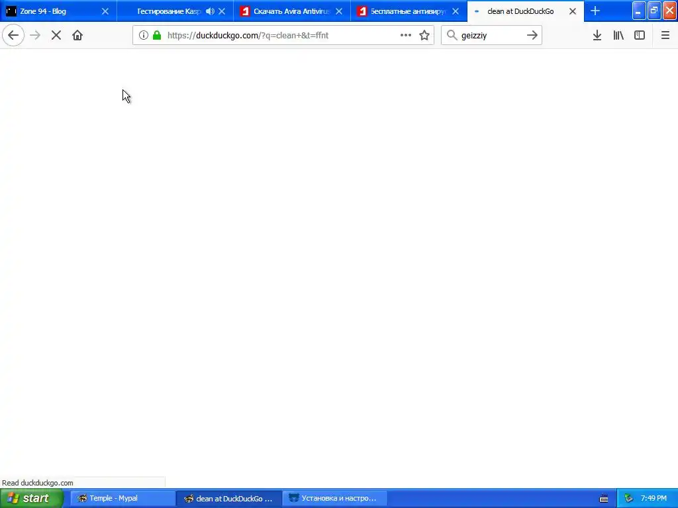Switch to the Тестирование Kasp tab

175,11
